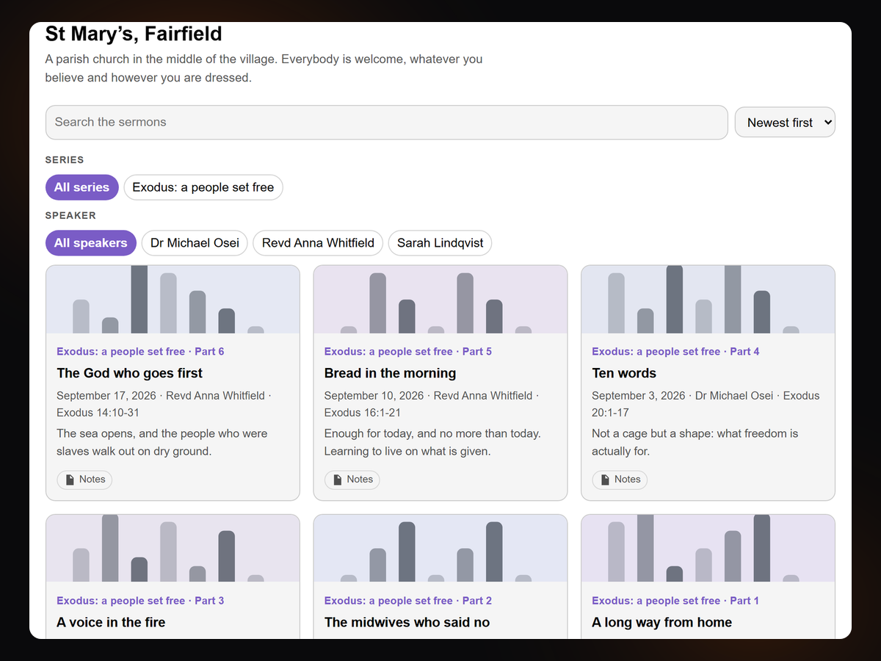Click the waveform thumbnail of A voice in the fire

tap(173, 549)
